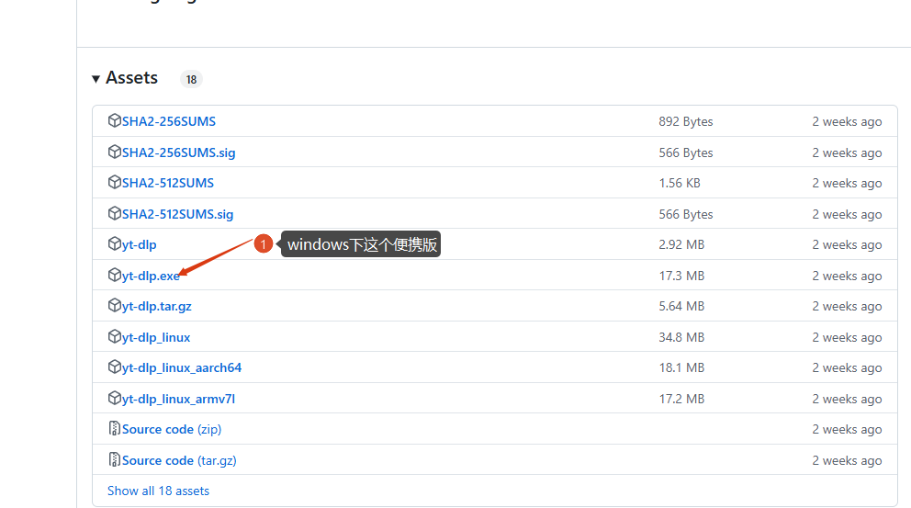
Task: Download the yt-dlp_linux build
Action: pyautogui.click(x=156, y=337)
